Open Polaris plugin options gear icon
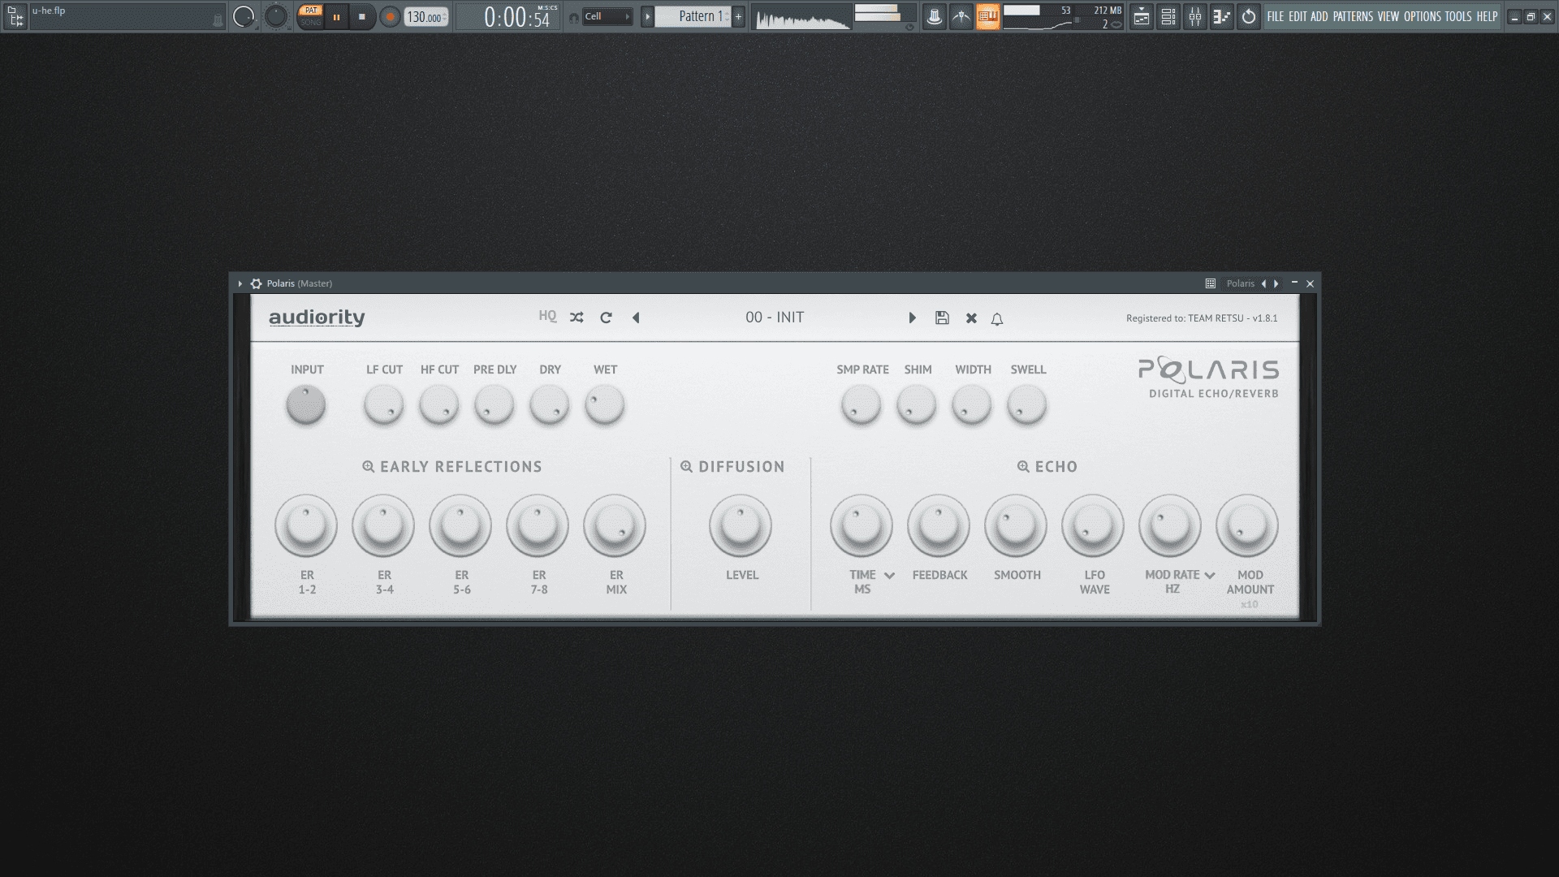The image size is (1559, 877). [257, 283]
